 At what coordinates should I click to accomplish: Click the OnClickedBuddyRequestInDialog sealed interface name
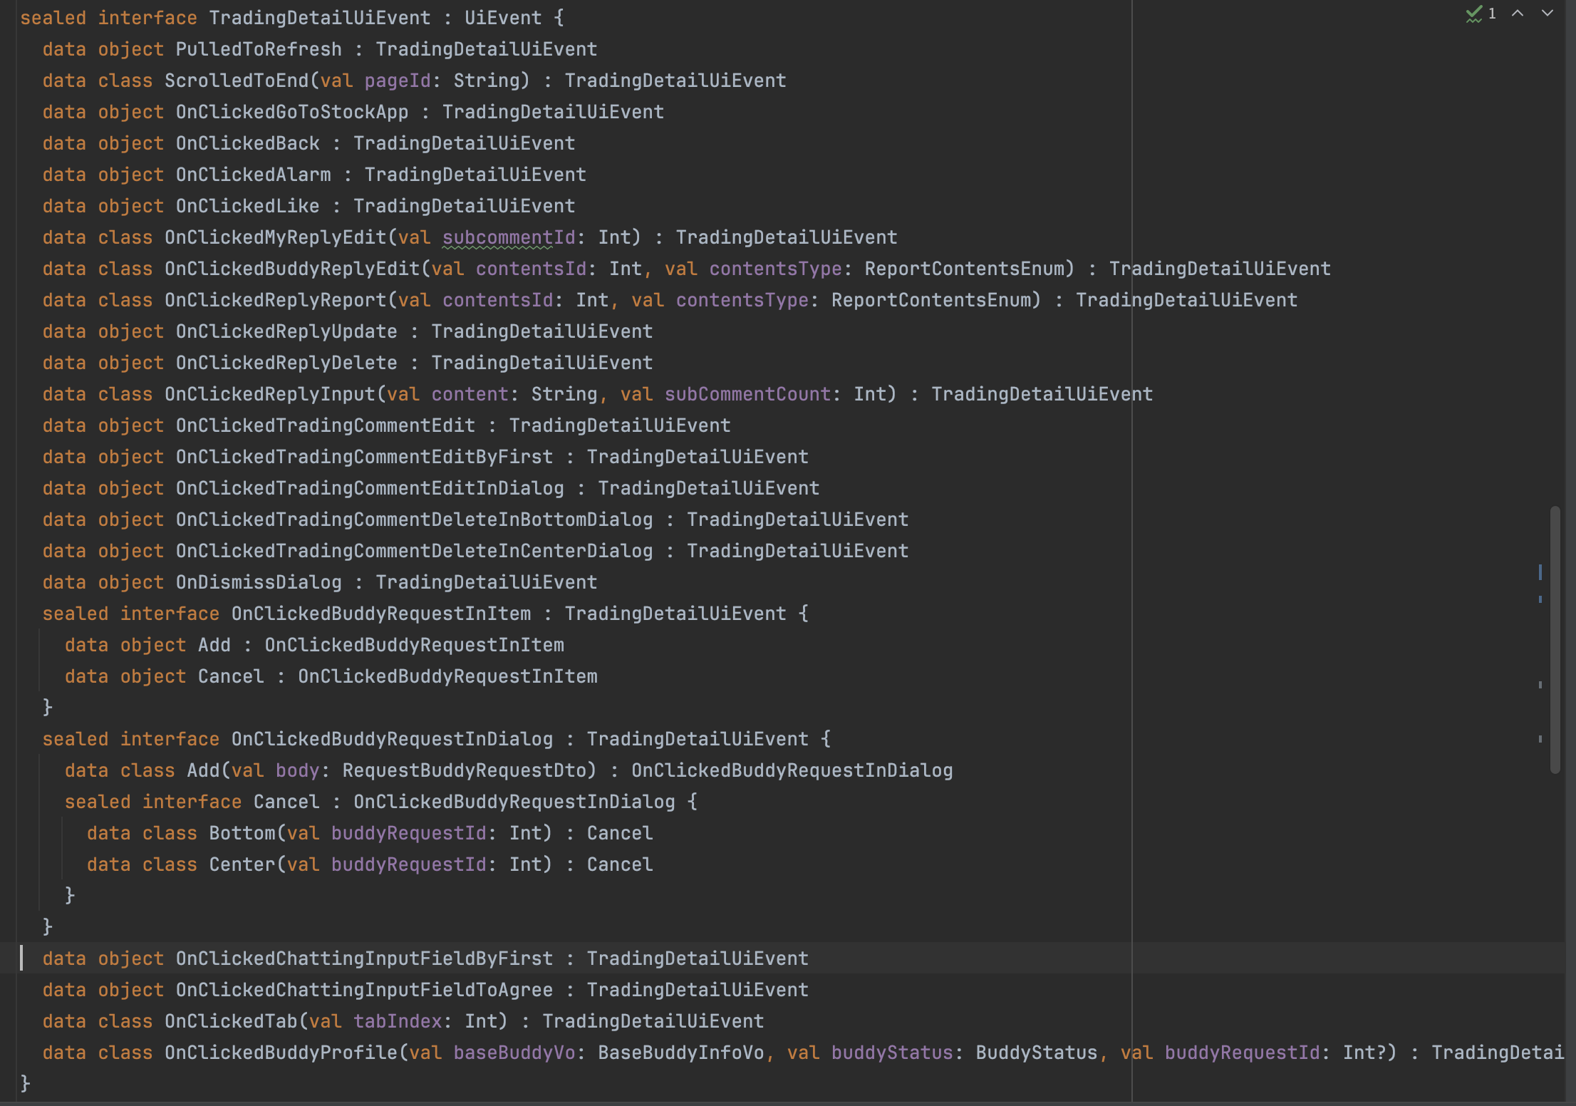(x=392, y=739)
